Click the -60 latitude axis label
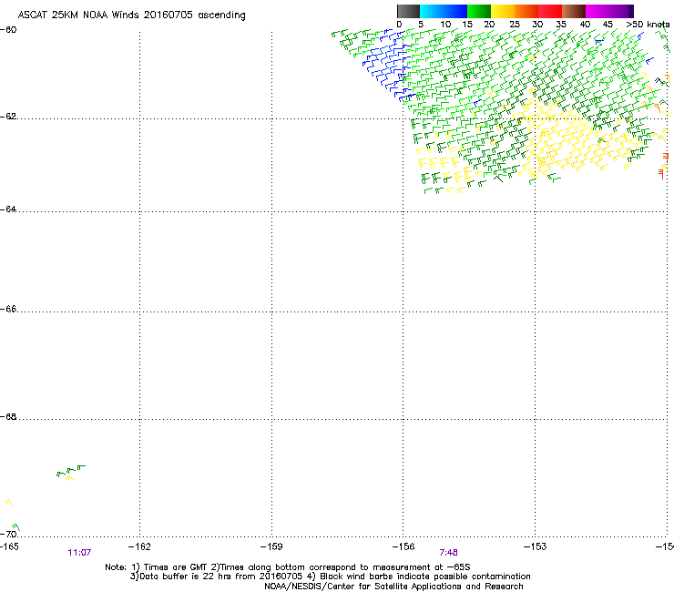674x592 pixels. 8,30
